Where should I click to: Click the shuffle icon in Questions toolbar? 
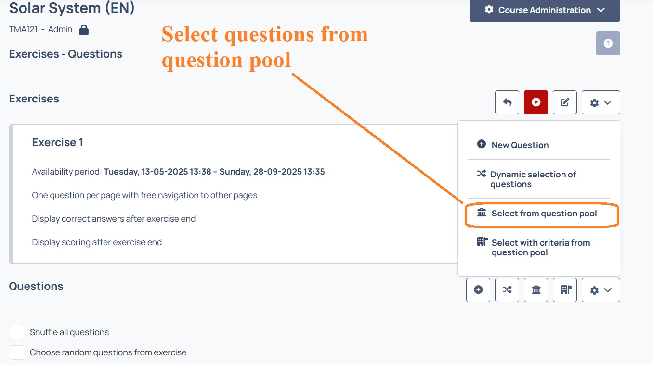(x=507, y=290)
